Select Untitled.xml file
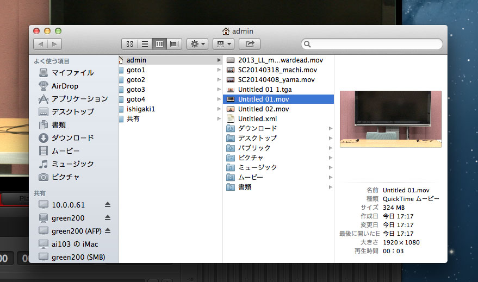 point(278,119)
